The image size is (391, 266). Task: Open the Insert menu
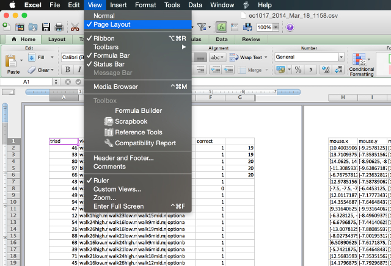tap(118, 5)
